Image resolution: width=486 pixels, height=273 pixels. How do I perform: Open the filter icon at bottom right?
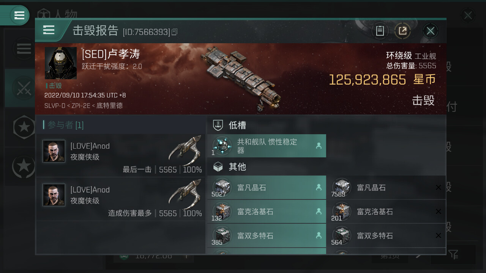453,254
